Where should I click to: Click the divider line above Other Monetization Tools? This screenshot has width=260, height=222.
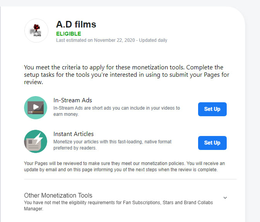click(x=130, y=179)
